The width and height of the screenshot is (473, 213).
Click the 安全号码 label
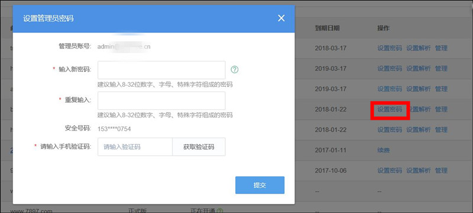click(78, 129)
